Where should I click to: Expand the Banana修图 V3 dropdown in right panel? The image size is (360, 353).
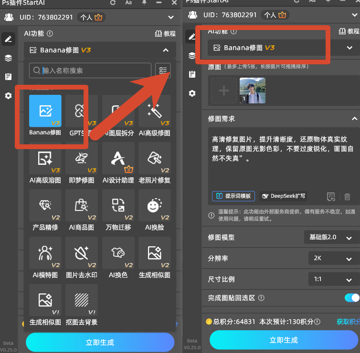point(349,48)
